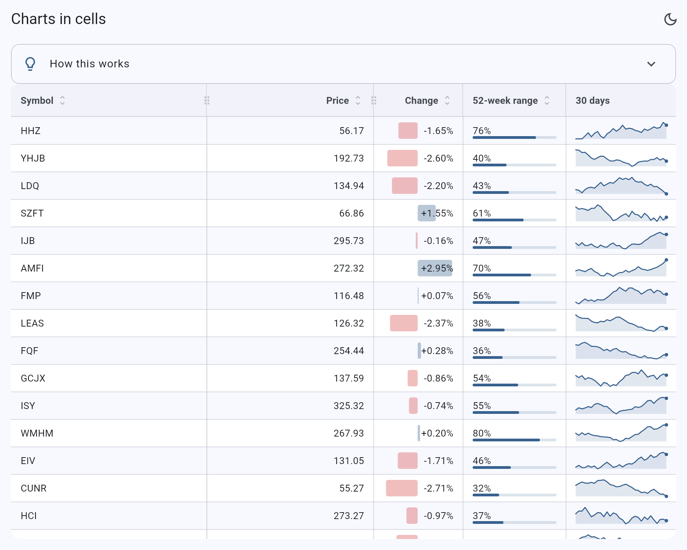Click the 76% range progress bar
687x550 pixels.
(x=514, y=137)
